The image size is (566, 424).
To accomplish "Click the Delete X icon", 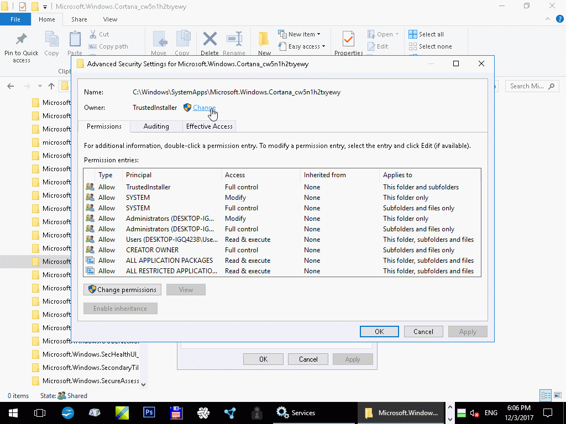I will [209, 39].
